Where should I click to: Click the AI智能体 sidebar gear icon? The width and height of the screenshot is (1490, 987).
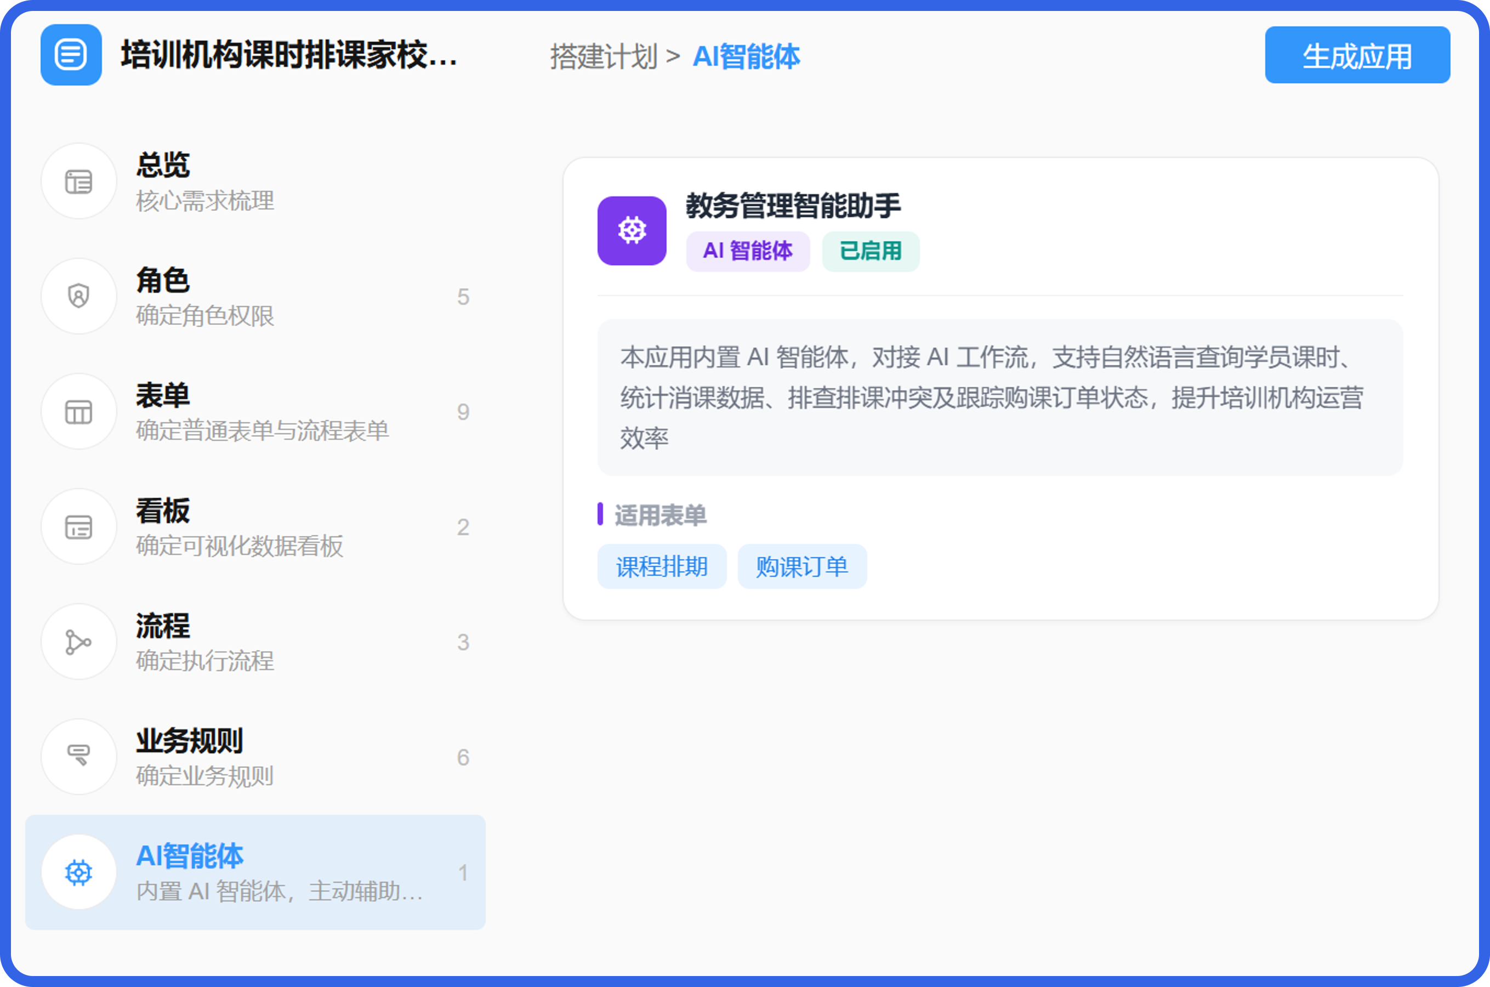pyautogui.click(x=78, y=872)
